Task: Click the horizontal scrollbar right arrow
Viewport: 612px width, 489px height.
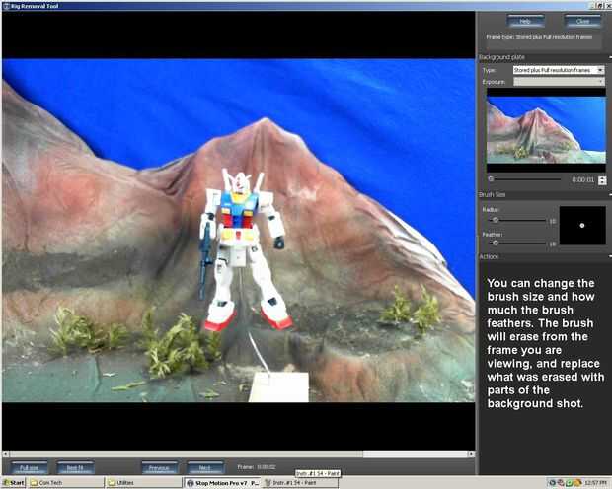Action: [472, 454]
